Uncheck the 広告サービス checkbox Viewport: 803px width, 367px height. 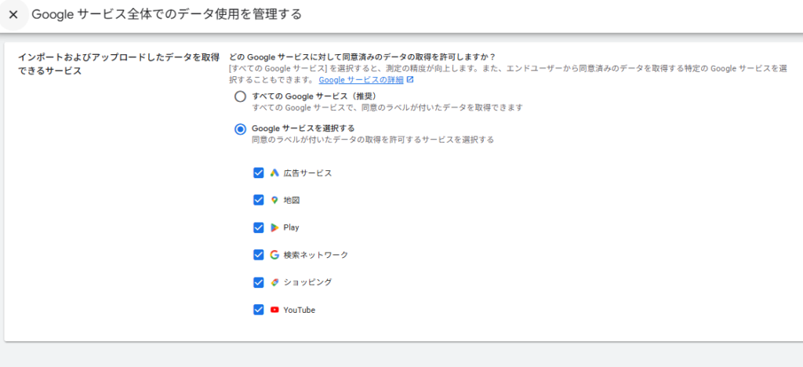click(258, 173)
